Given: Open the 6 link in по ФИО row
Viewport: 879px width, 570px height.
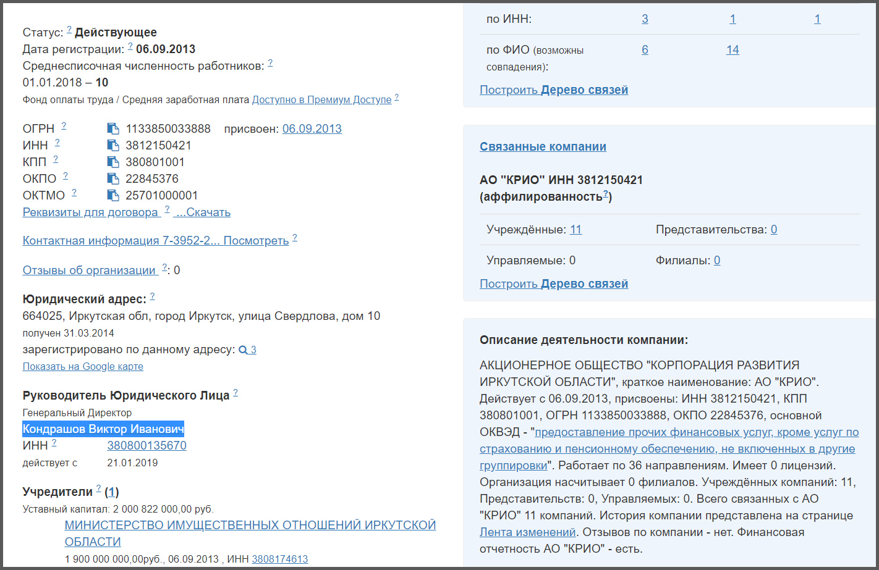Looking at the screenshot, I should coord(645,49).
